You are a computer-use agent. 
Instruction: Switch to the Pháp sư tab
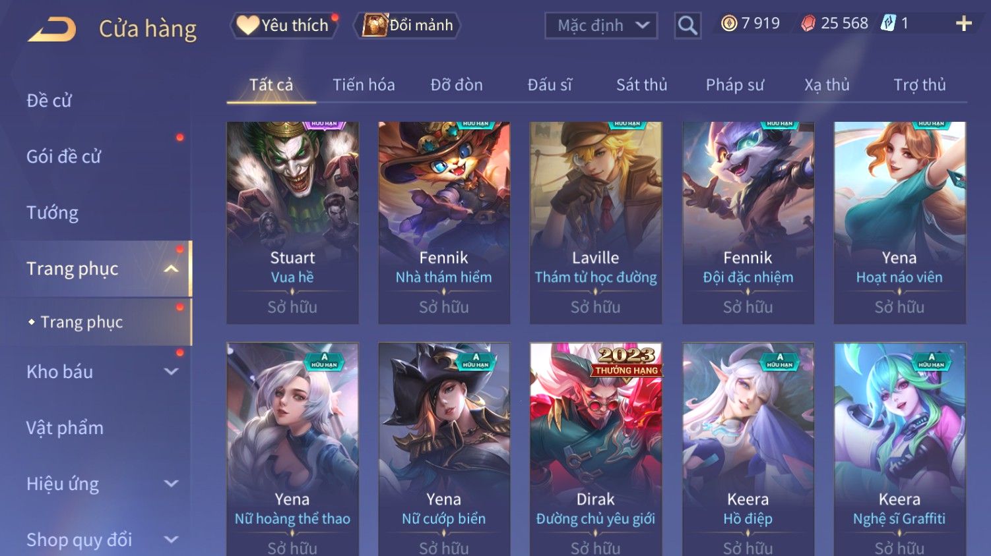734,85
